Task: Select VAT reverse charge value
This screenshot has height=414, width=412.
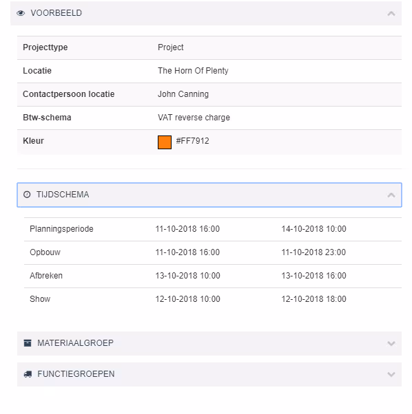Action: pos(194,118)
